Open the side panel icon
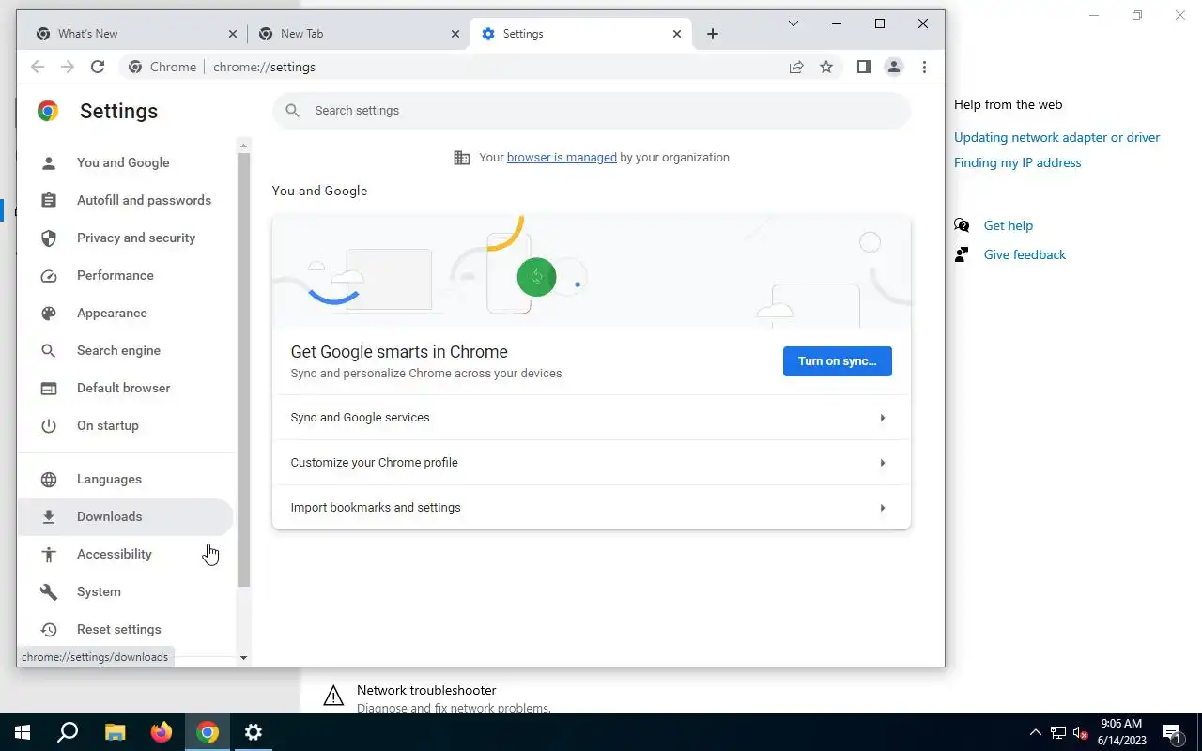The width and height of the screenshot is (1202, 751). coord(864,67)
